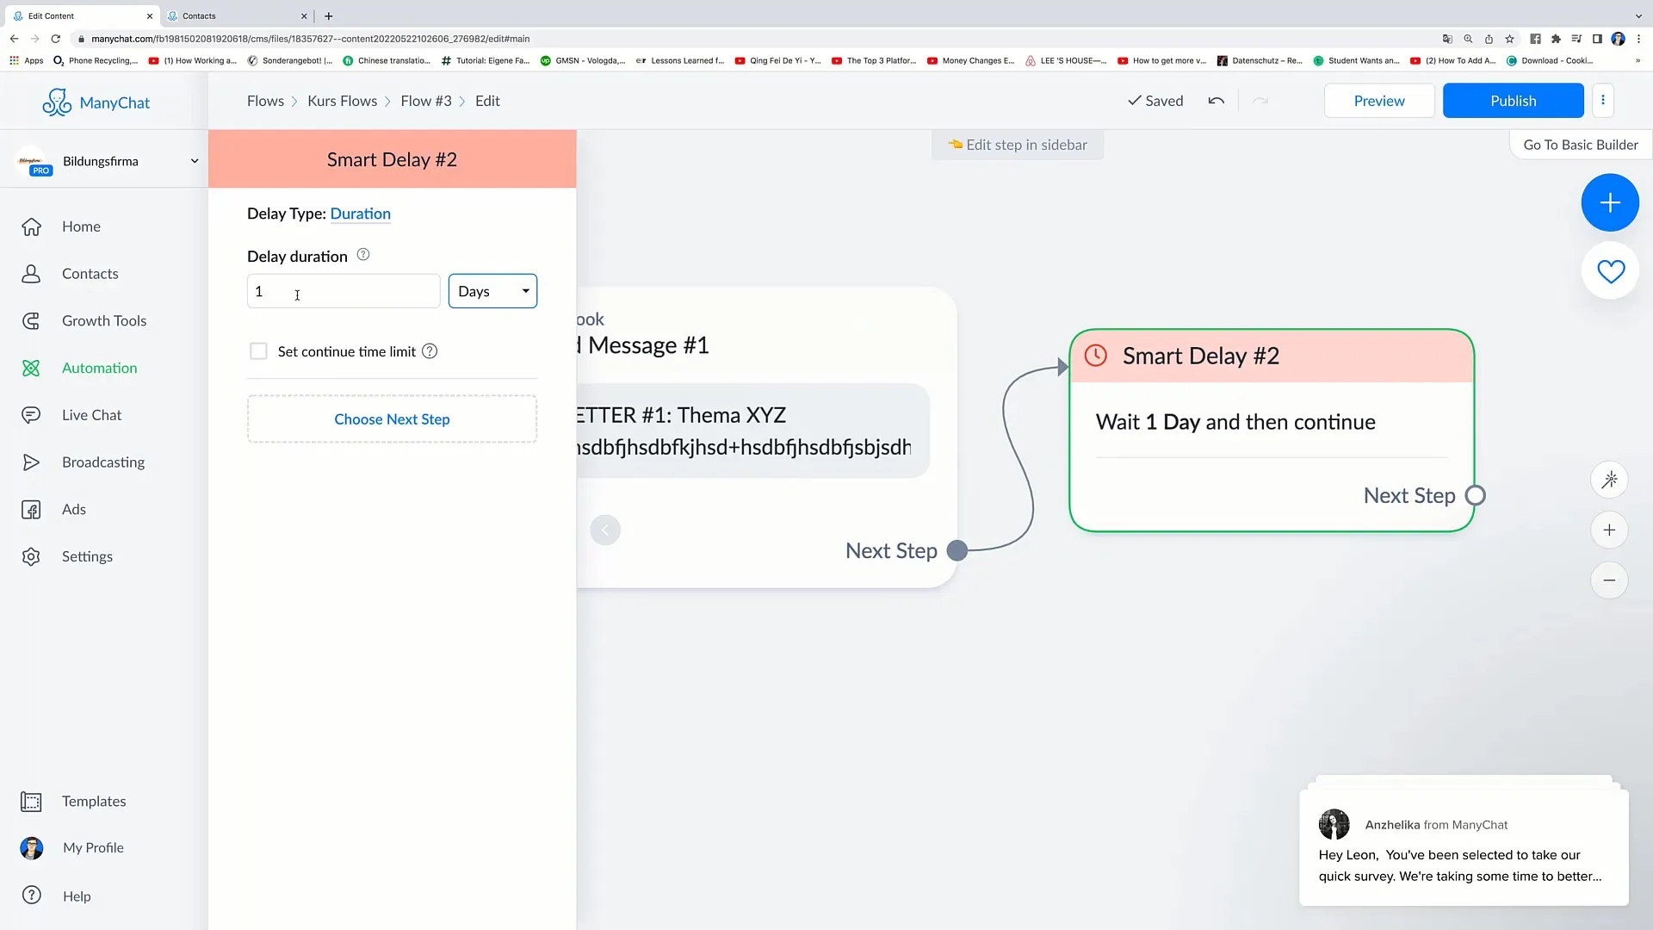This screenshot has width=1653, height=930.
Task: Open the Days unit dropdown
Action: click(x=492, y=291)
